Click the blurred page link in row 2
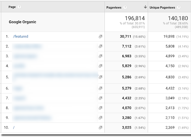Image resolution: width=191 pixels, height=137 pixels. [x=28, y=46]
